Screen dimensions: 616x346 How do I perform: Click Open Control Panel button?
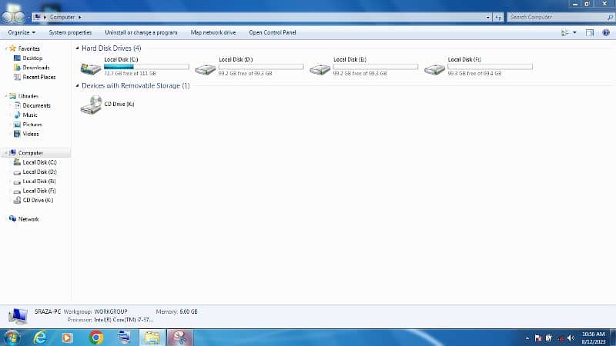(272, 32)
